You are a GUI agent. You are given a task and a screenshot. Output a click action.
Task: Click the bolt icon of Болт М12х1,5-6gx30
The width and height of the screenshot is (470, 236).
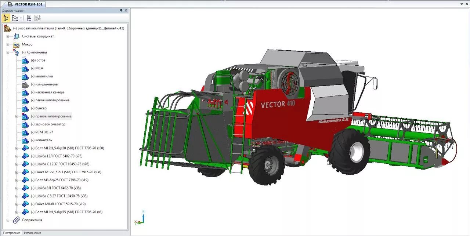[x=25, y=148]
